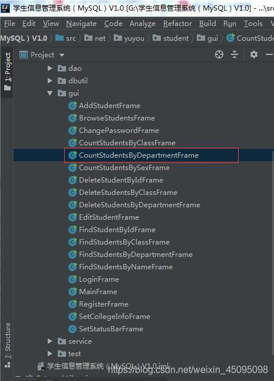Open the Project view dropdown

pos(62,55)
